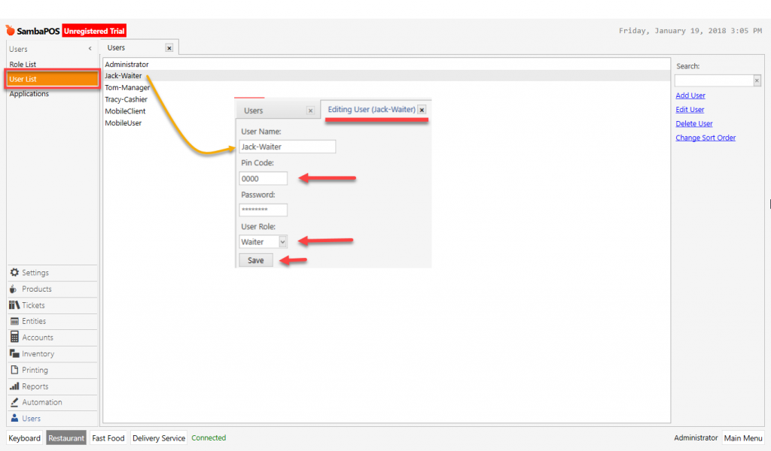Open Automation via its pencil icon
Image resolution: width=771 pixels, height=451 pixels.
pos(14,402)
